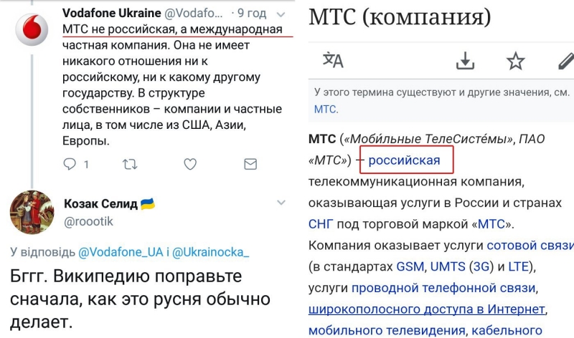Viewport: 574px width, 338px height.
Task: Click Vodafone Ukraine account name
Action: 110,14
